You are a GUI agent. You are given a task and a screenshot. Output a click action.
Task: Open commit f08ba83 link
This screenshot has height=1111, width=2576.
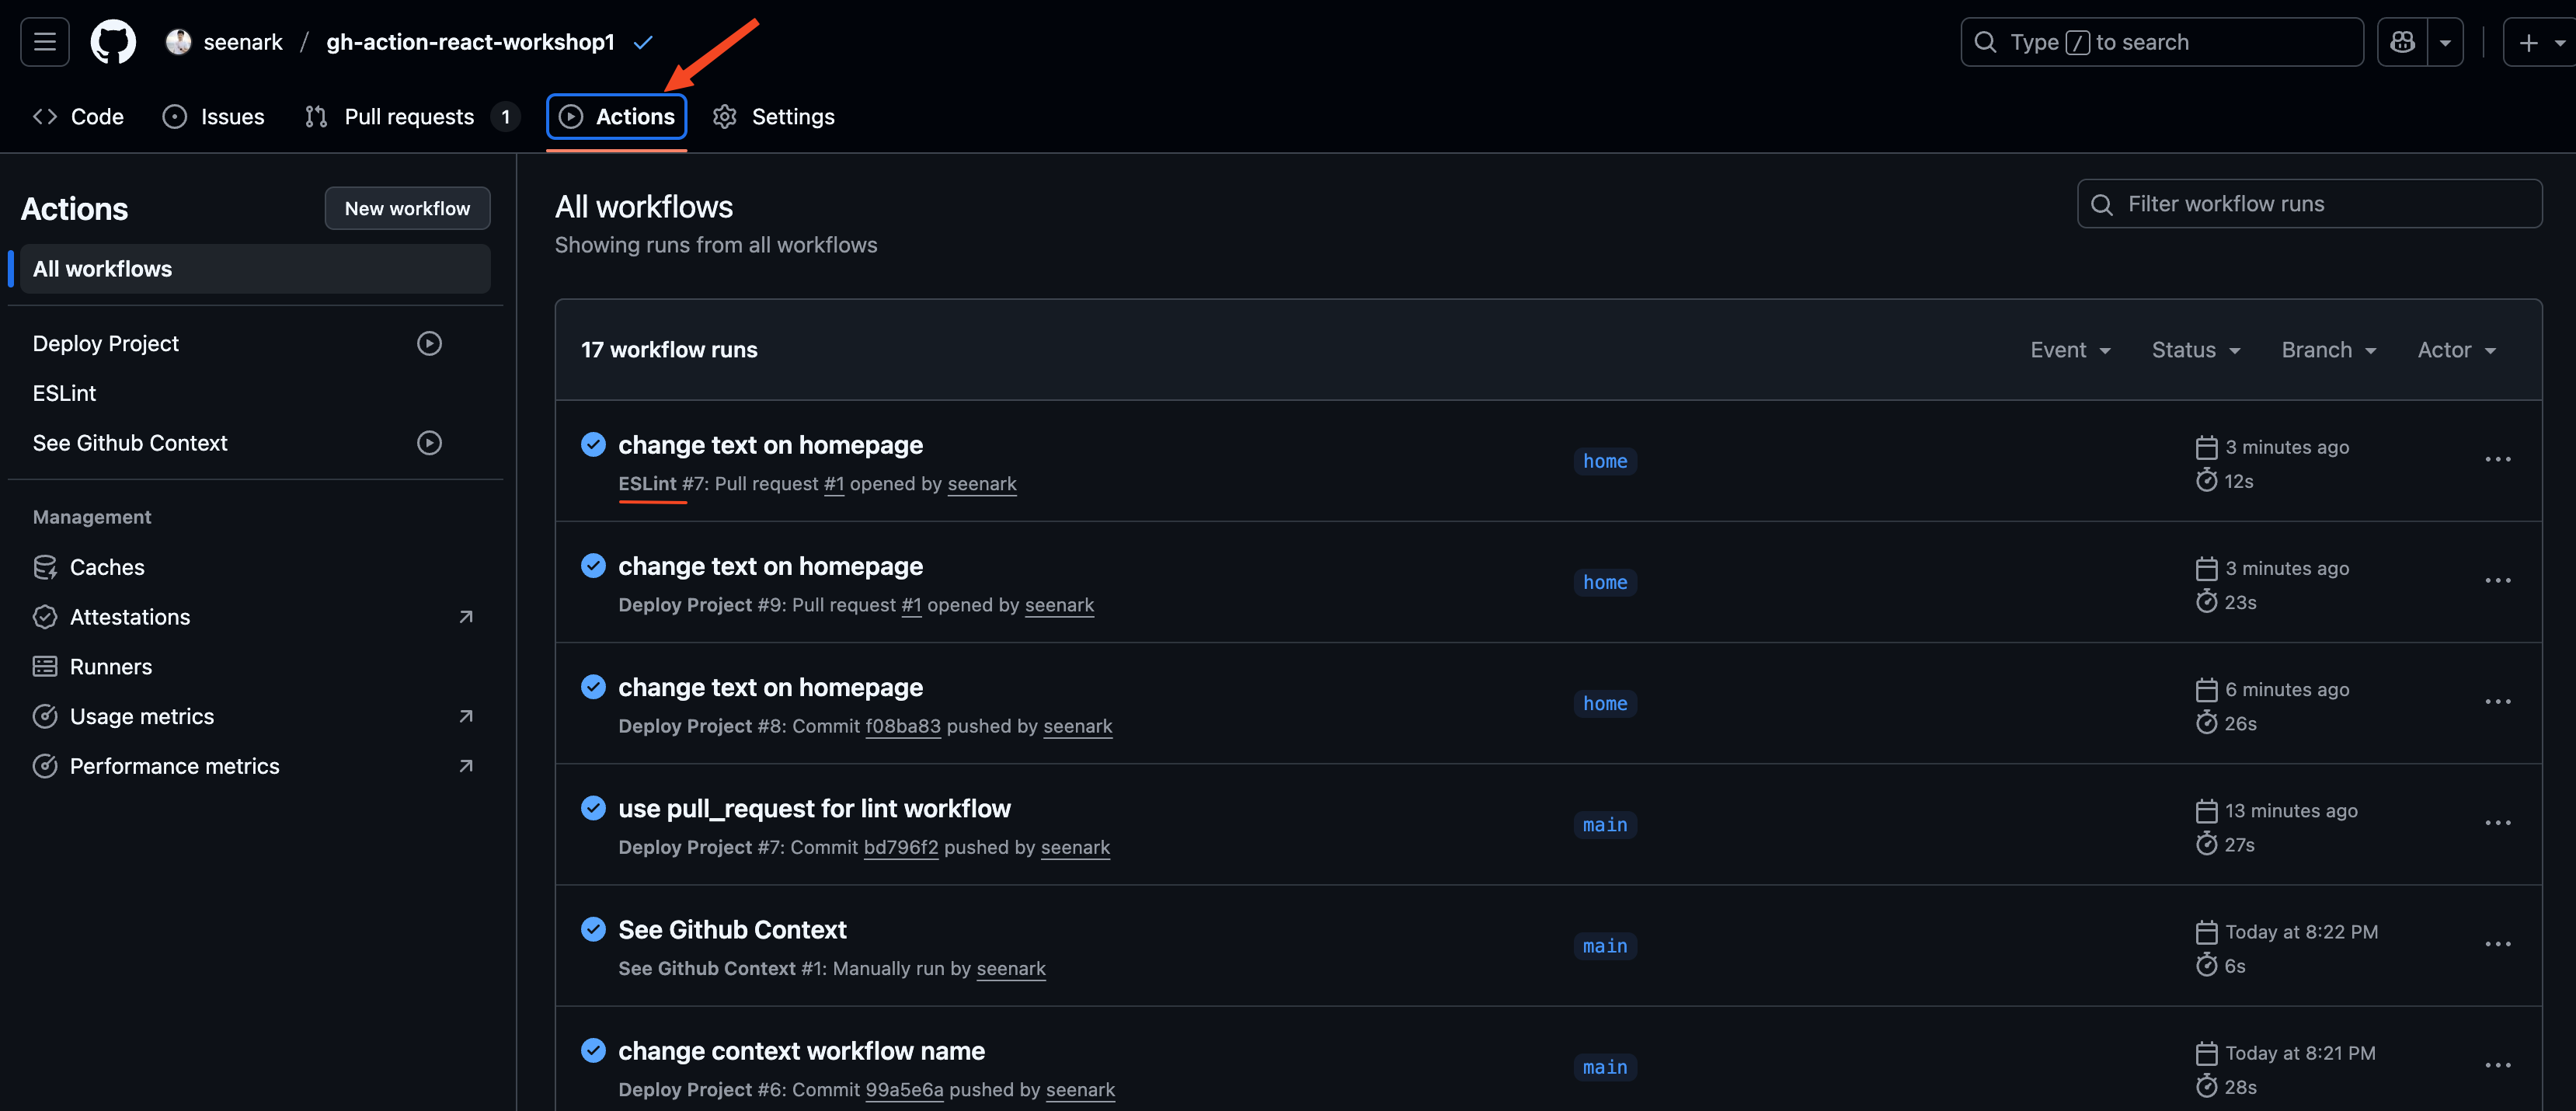pos(902,726)
